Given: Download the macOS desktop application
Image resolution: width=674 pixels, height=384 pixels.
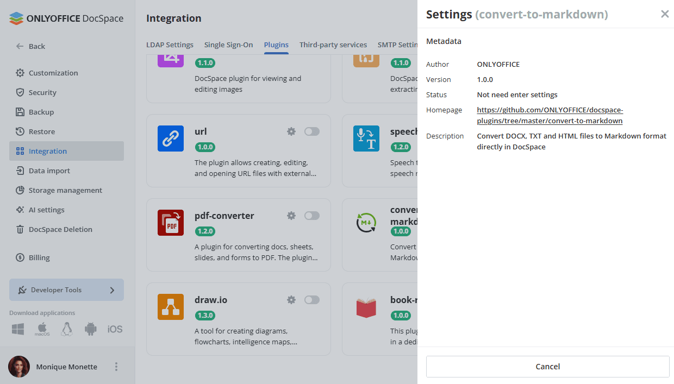Looking at the screenshot, I should coord(42,329).
